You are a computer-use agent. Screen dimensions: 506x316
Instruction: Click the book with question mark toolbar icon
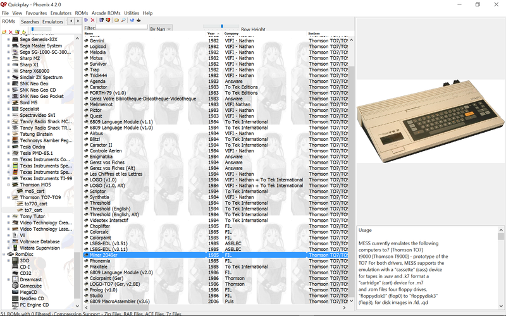point(101,20)
